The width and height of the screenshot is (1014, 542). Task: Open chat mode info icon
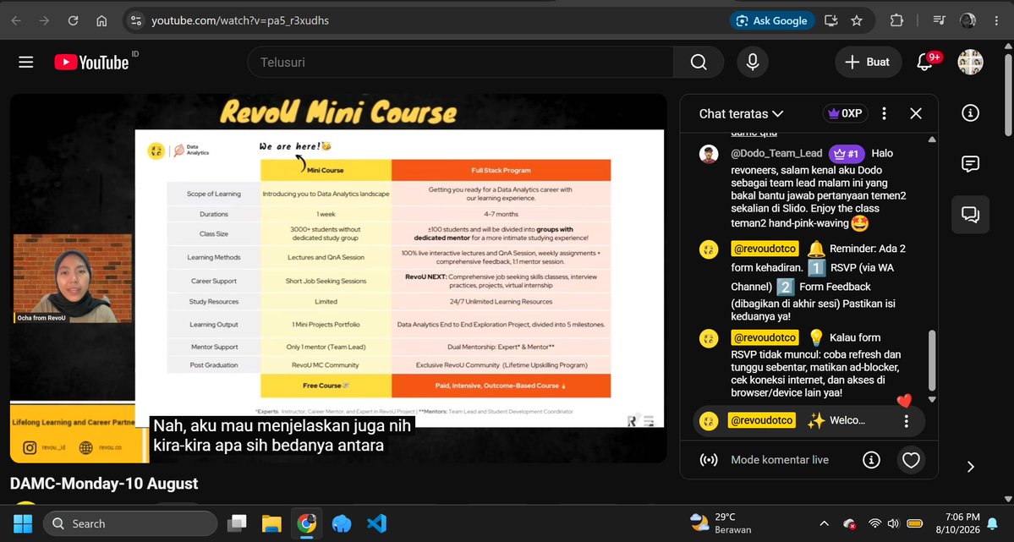pos(871,460)
